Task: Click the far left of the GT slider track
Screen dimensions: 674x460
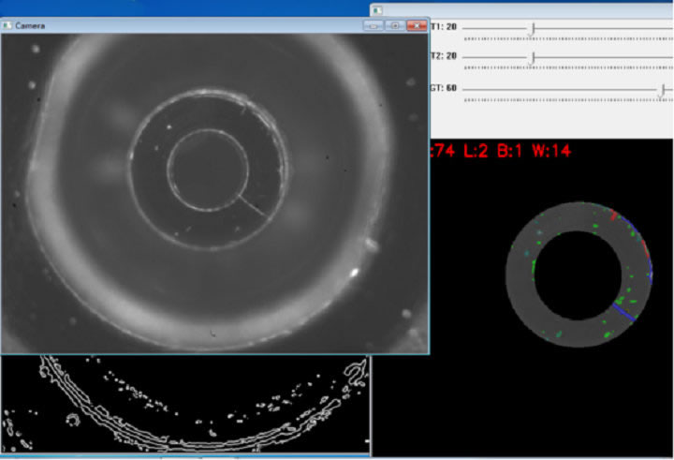Action: pos(466,89)
